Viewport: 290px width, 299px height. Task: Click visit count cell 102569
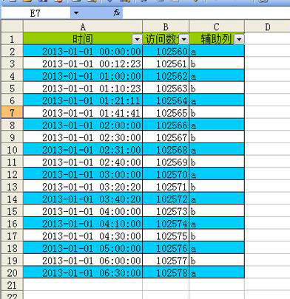coord(166,162)
